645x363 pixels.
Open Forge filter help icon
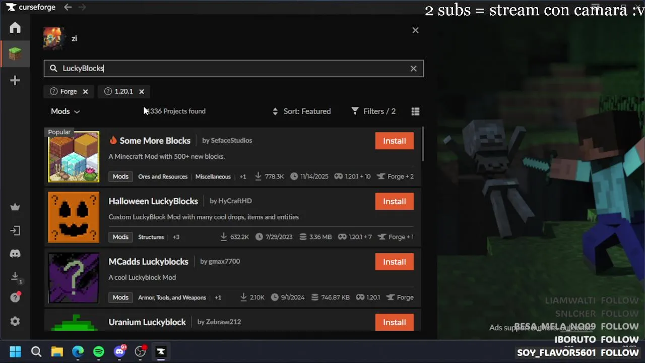53,91
